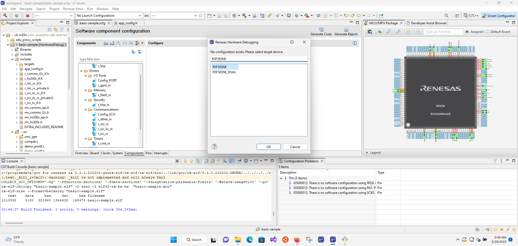Select r_flash_rx component in tree

point(104,95)
